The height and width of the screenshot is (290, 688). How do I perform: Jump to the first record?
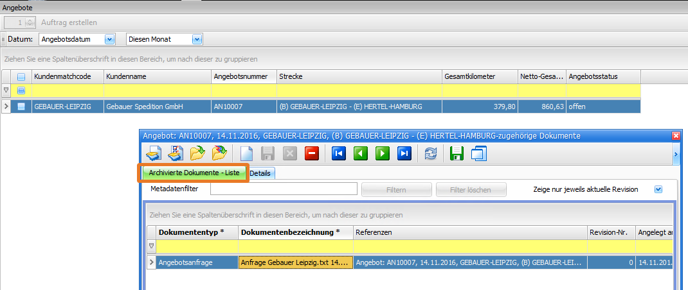(x=339, y=153)
